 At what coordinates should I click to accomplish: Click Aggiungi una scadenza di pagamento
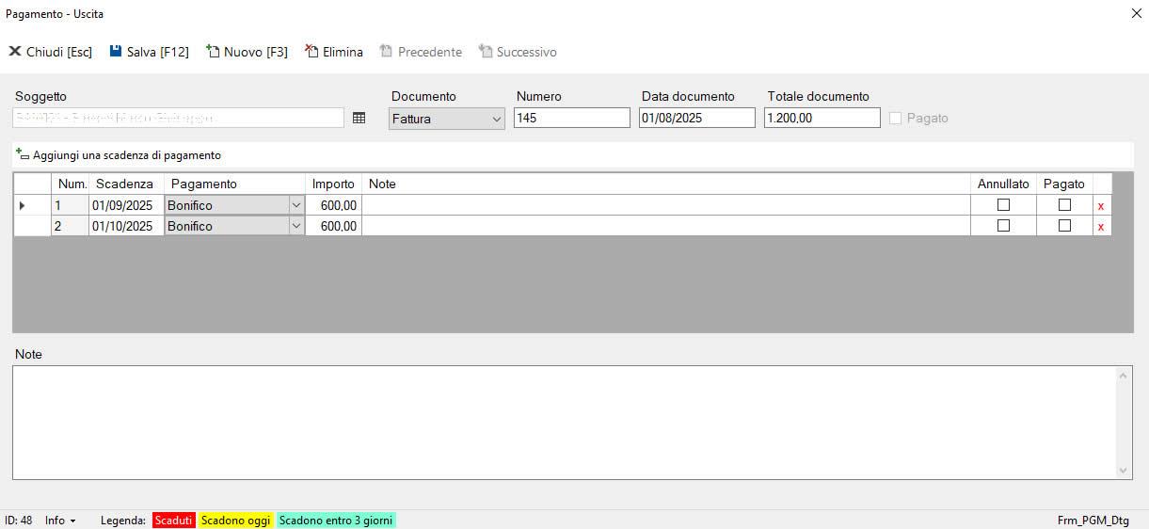126,155
